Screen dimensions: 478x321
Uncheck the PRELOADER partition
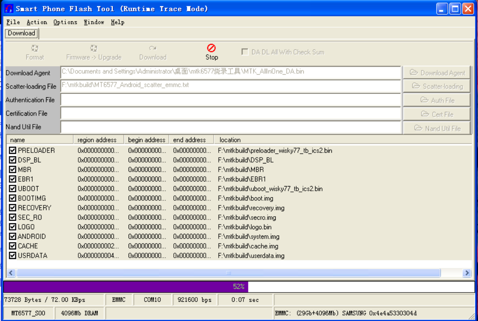[13, 150]
